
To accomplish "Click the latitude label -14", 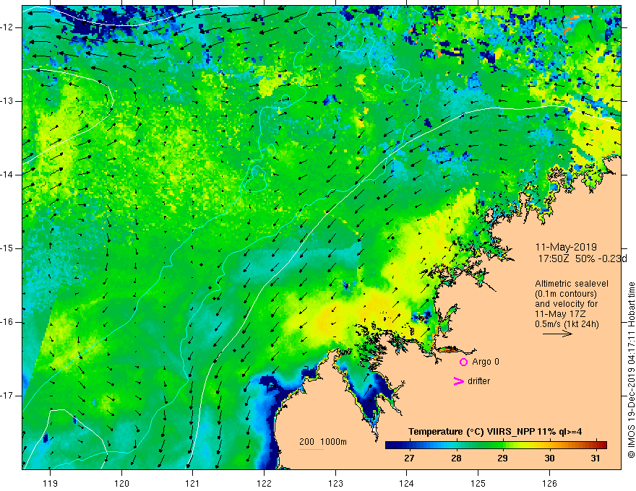I will coord(8,175).
